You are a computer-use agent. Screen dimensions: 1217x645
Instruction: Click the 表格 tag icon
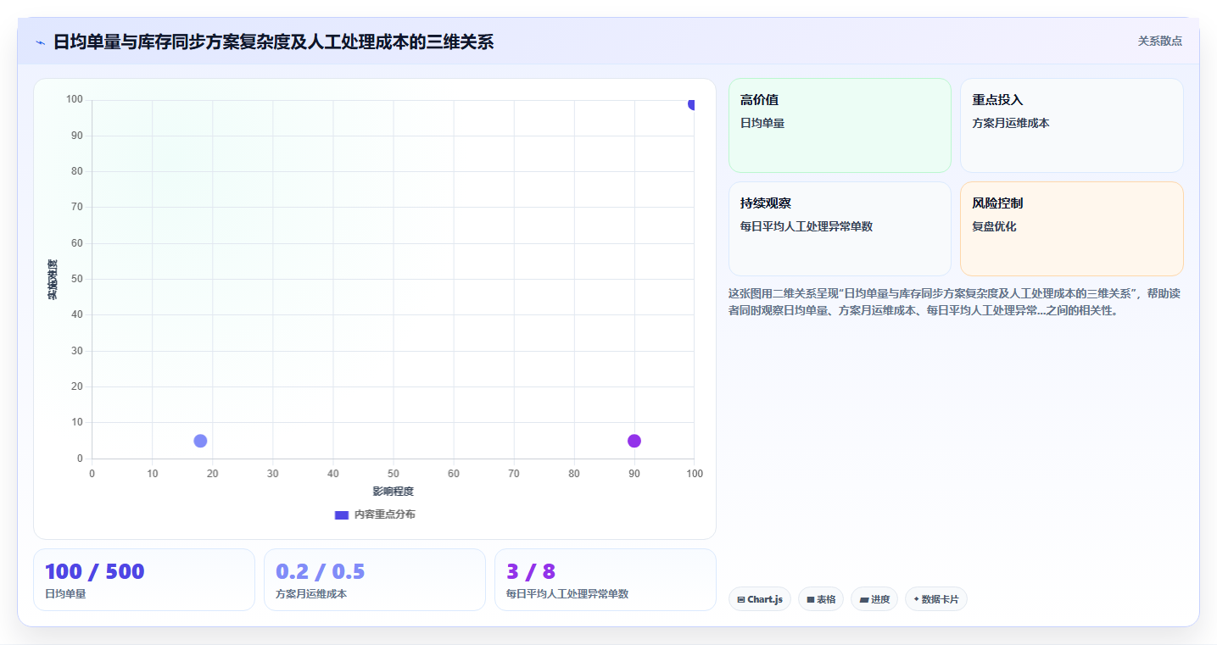click(x=811, y=599)
